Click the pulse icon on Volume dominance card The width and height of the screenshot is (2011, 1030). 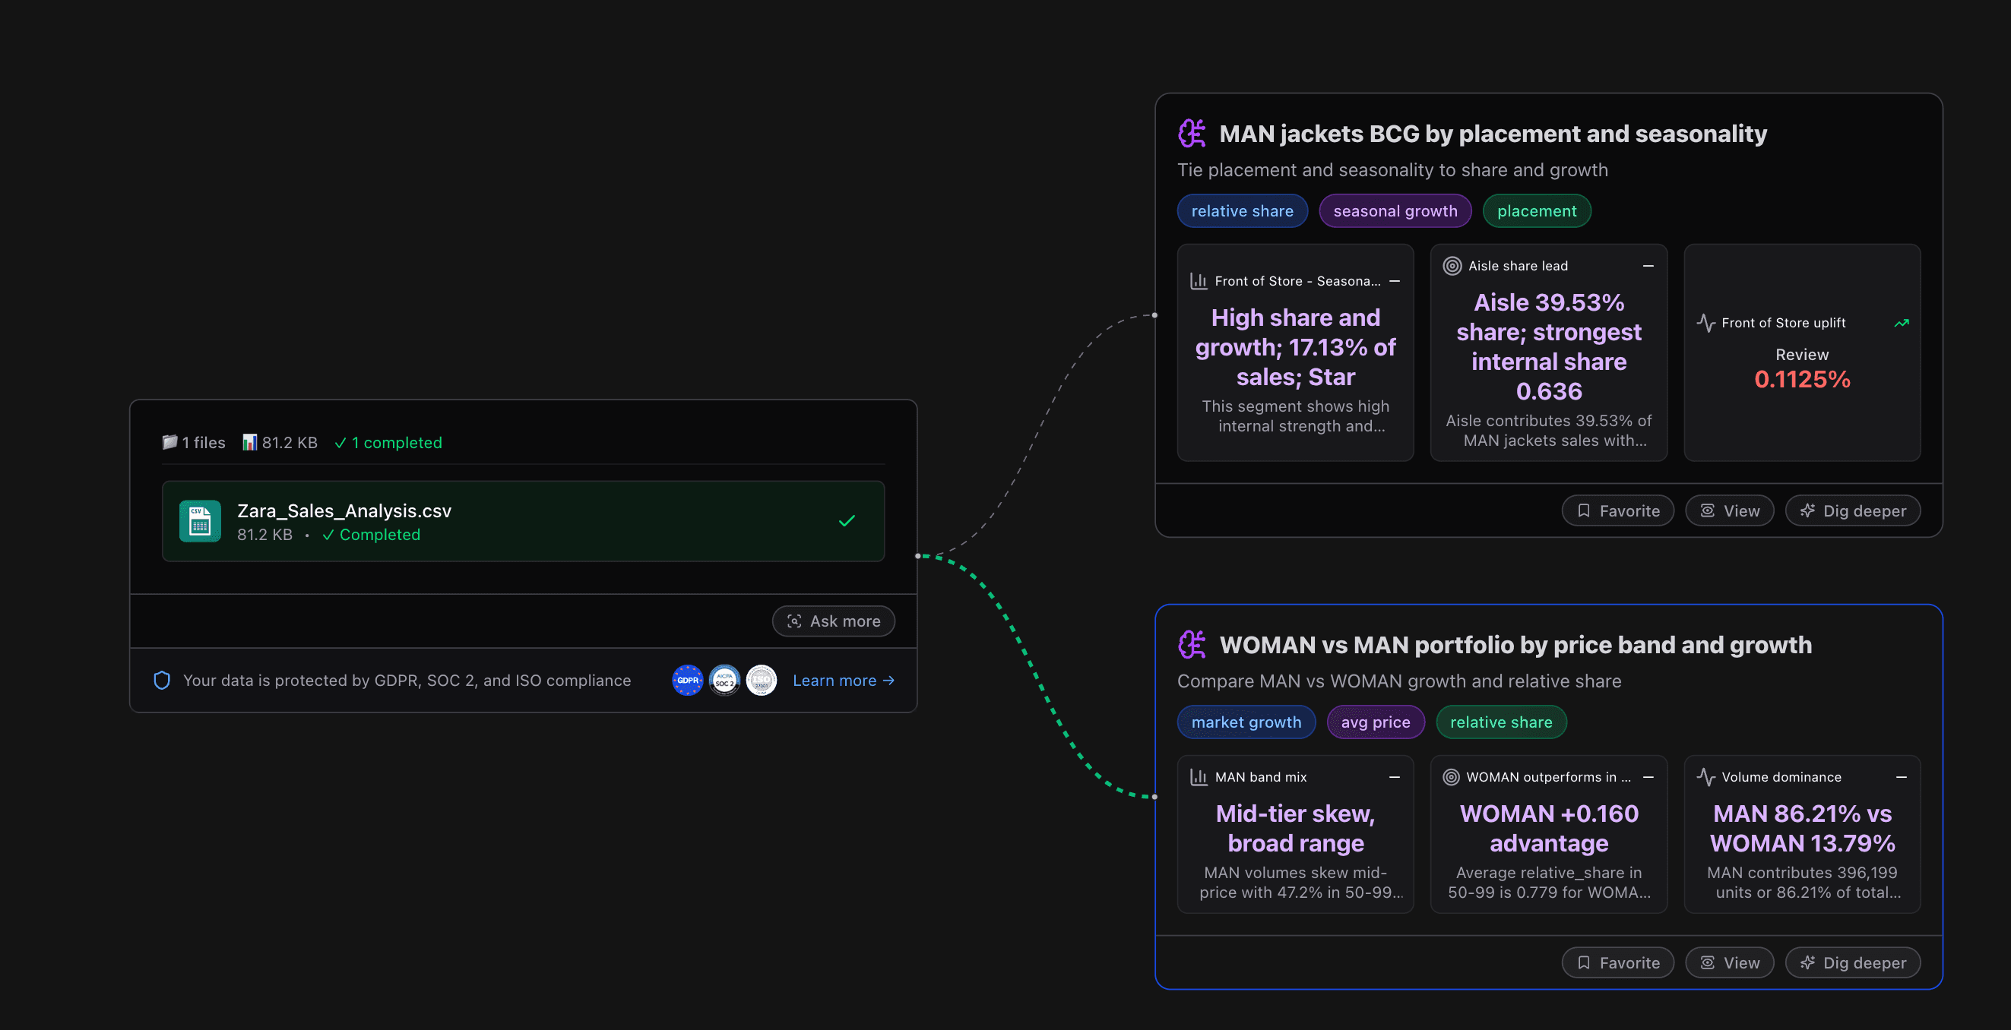(1705, 777)
